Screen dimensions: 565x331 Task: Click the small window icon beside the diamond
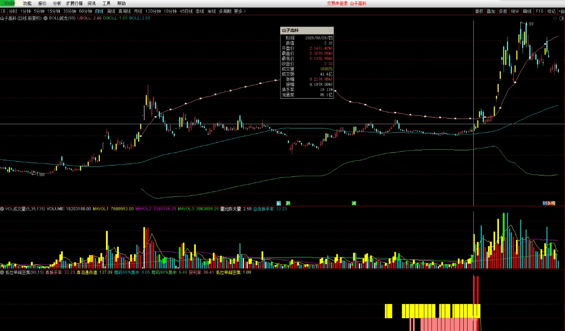pos(561,18)
